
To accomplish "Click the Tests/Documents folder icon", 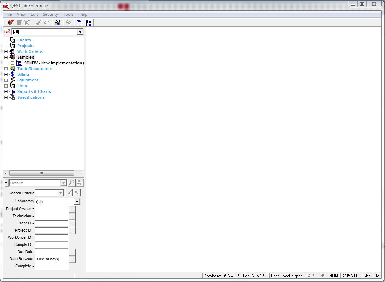I will 13,69.
